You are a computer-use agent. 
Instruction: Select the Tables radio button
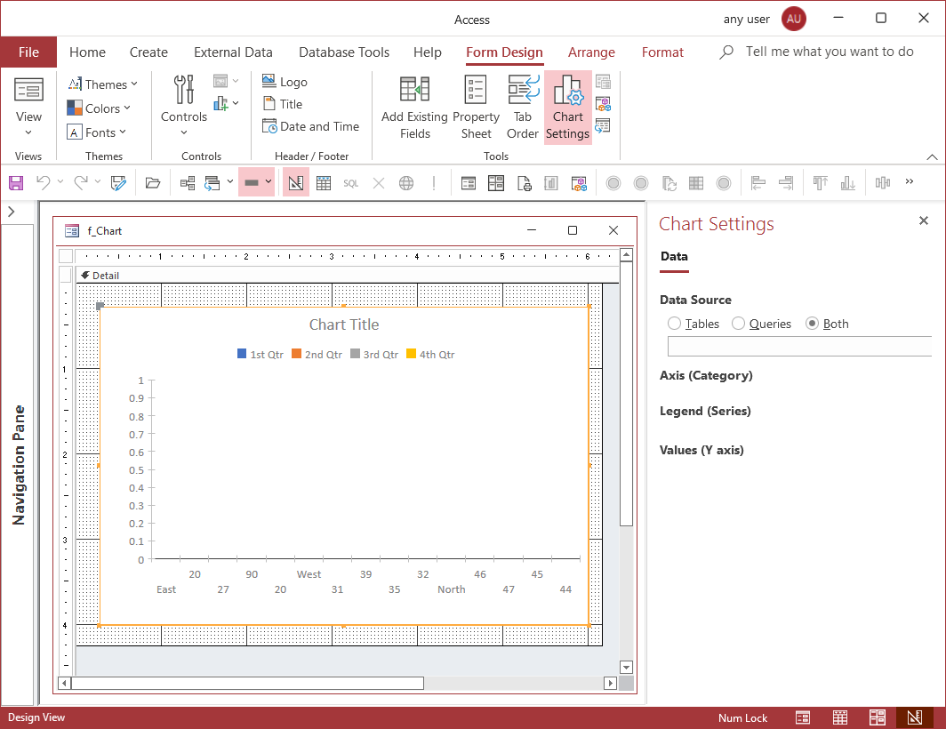click(x=675, y=324)
